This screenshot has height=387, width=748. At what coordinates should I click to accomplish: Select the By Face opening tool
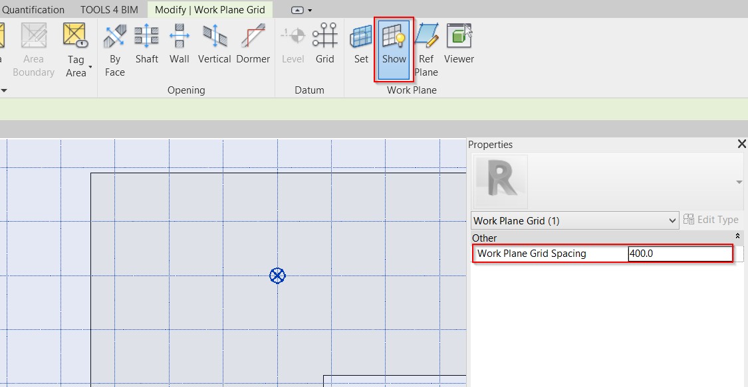pos(114,50)
